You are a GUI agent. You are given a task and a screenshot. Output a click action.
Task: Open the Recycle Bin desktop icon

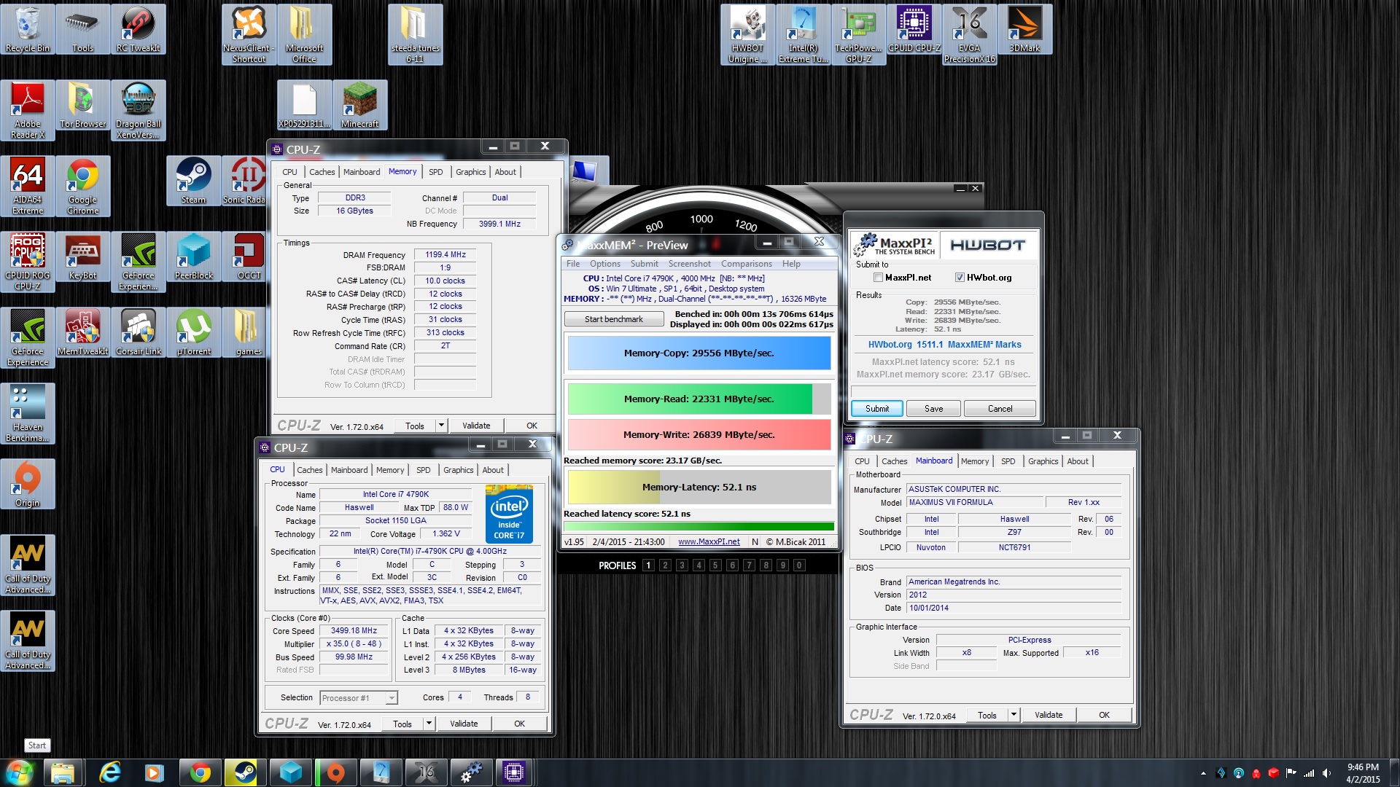pyautogui.click(x=28, y=29)
